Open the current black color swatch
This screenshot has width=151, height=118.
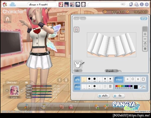[x=136, y=87]
